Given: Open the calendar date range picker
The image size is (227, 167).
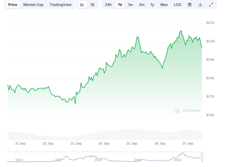Looking at the screenshot, I should (x=190, y=4).
